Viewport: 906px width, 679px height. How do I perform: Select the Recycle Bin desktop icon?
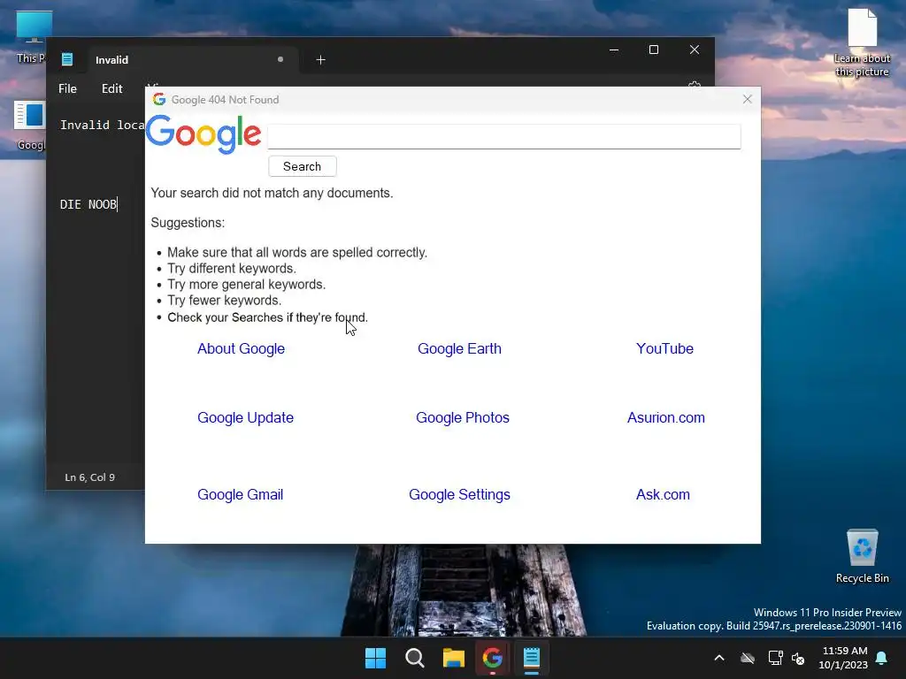tap(862, 556)
